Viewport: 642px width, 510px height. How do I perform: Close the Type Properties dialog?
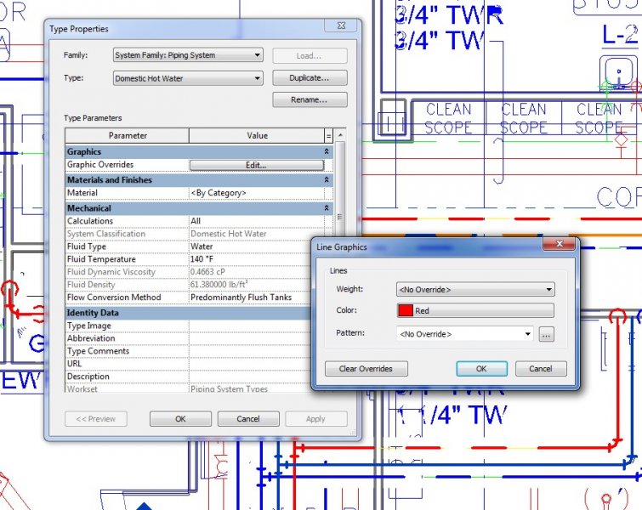click(x=341, y=25)
